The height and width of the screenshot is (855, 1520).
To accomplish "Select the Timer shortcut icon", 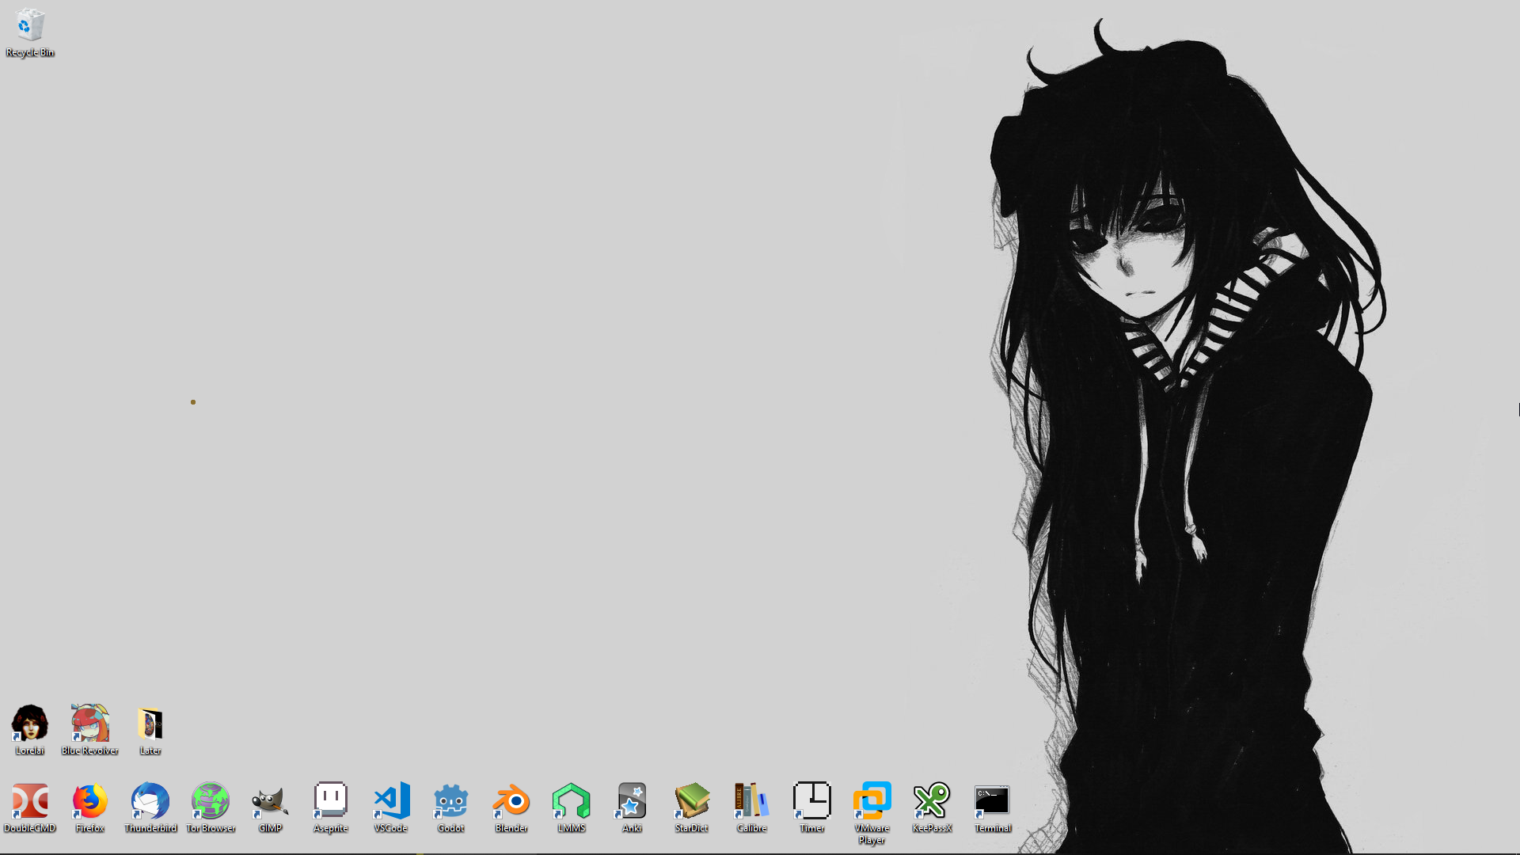I will coord(812,801).
